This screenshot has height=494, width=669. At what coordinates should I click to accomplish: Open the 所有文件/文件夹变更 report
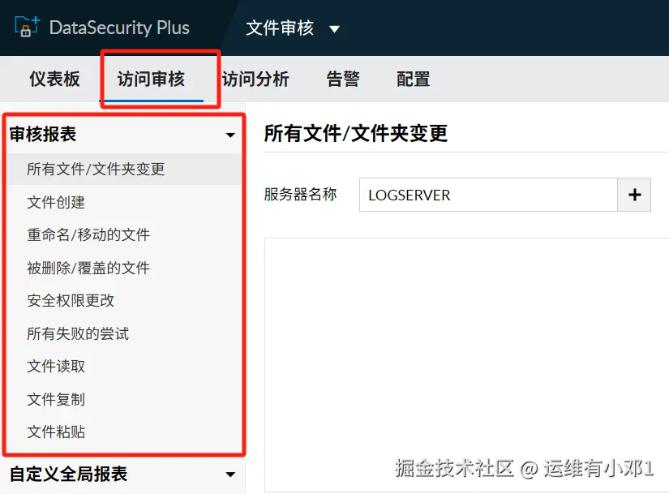coord(96,169)
